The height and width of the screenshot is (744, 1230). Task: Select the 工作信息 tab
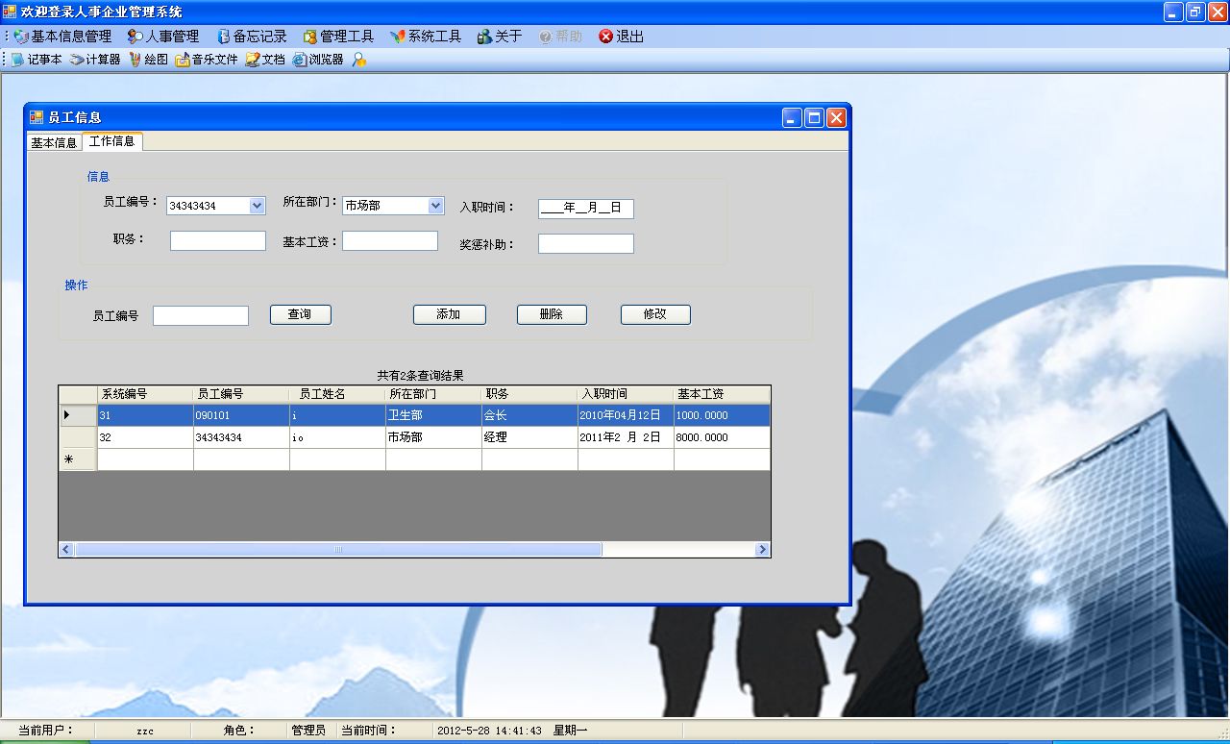(x=112, y=141)
